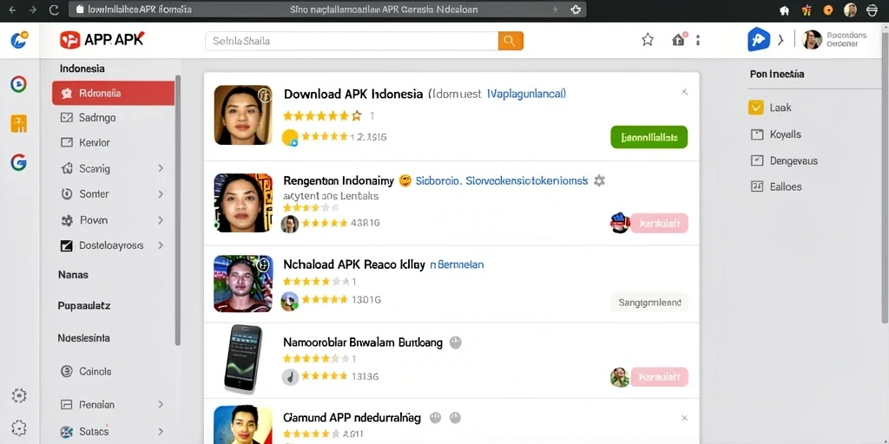Click the bookmark star icon in header

648,40
